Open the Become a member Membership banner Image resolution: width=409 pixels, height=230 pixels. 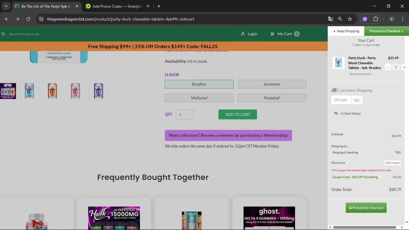pos(228,135)
